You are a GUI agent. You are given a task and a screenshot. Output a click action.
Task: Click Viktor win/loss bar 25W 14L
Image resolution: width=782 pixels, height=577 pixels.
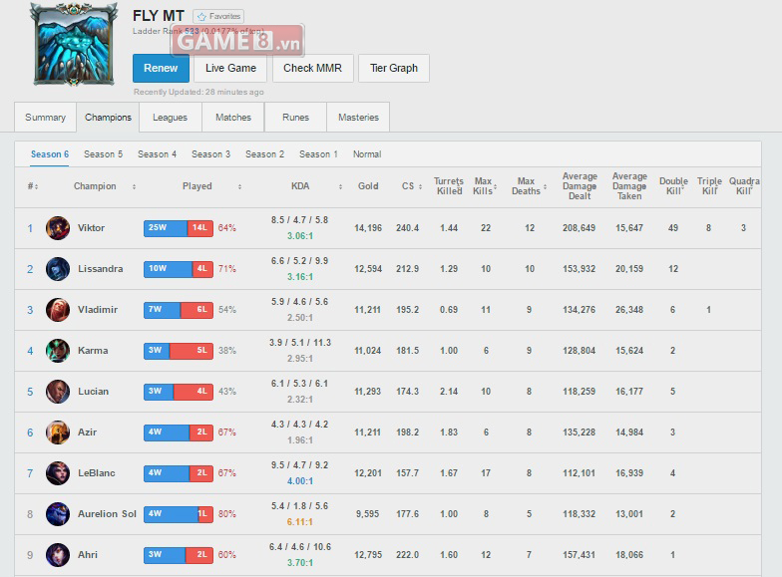[x=179, y=228]
